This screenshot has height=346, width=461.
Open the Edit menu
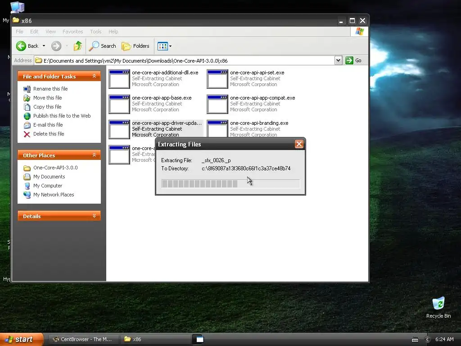pyautogui.click(x=34, y=32)
